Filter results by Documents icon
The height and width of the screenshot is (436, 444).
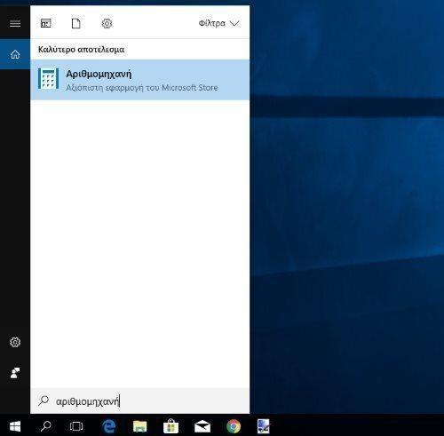click(x=76, y=23)
